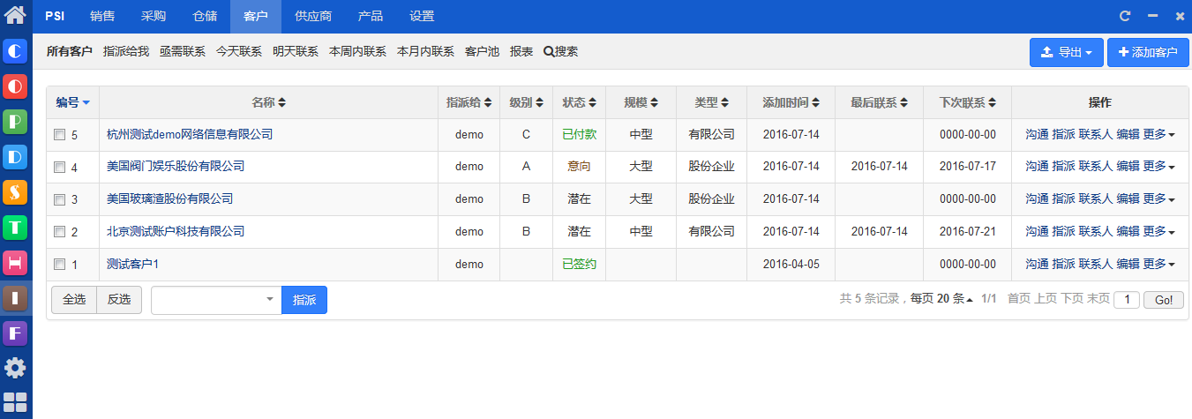Viewport: 1192px width, 419px height.
Task: Tick checkbox for 测试客户1 row
Action: pos(60,265)
